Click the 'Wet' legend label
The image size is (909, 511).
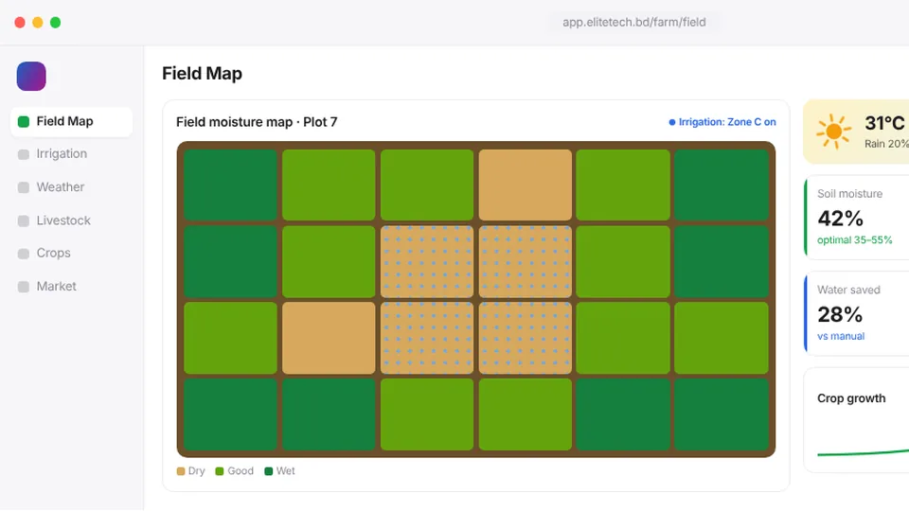pyautogui.click(x=286, y=471)
